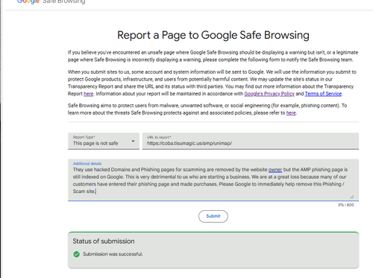Click the Google Safe Browsing logo
Viewport: 373px width, 278px height.
(x=51, y=1)
